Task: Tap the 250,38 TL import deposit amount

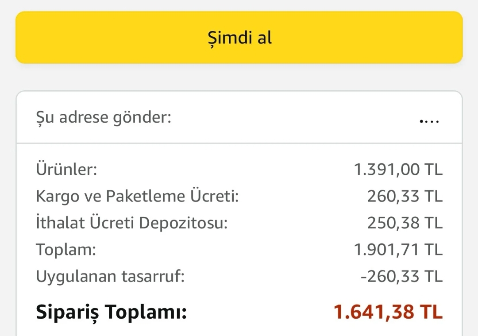Action: tap(405, 223)
